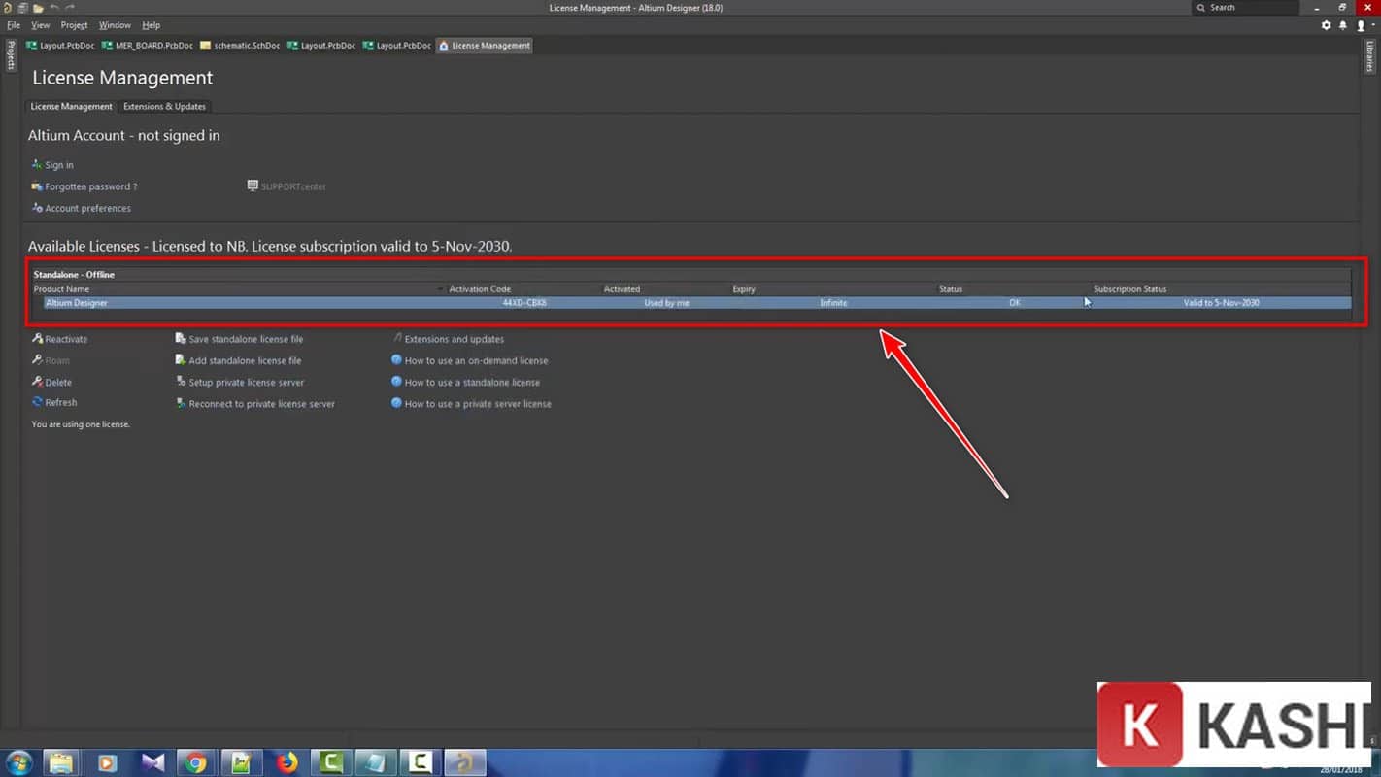
Task: Click the Refresh licenses icon
Action: point(37,402)
